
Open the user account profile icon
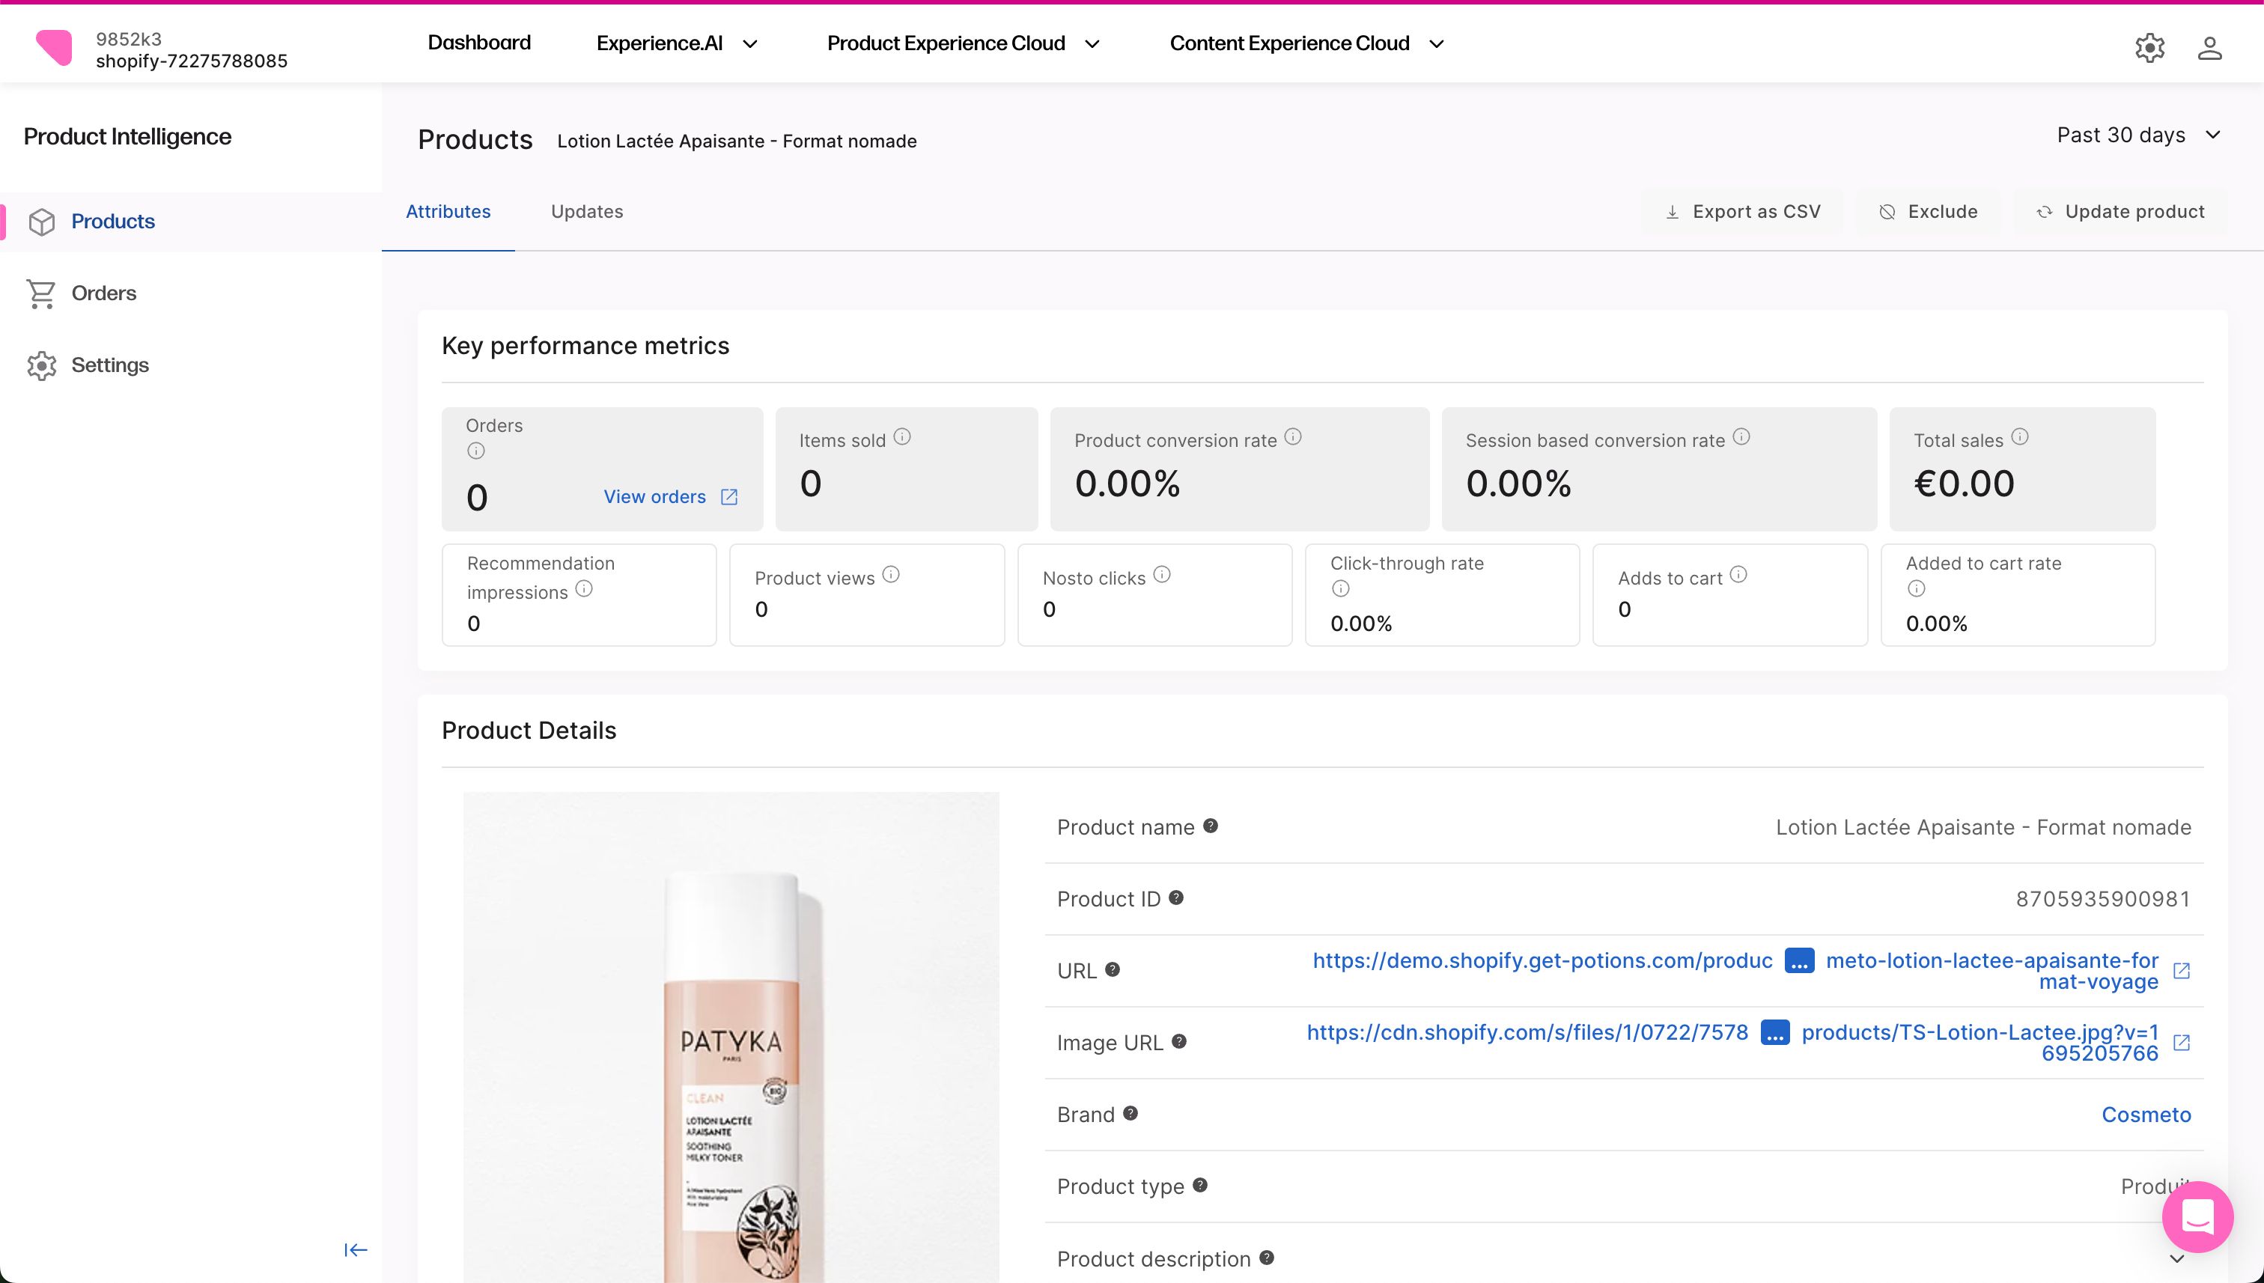[2209, 48]
